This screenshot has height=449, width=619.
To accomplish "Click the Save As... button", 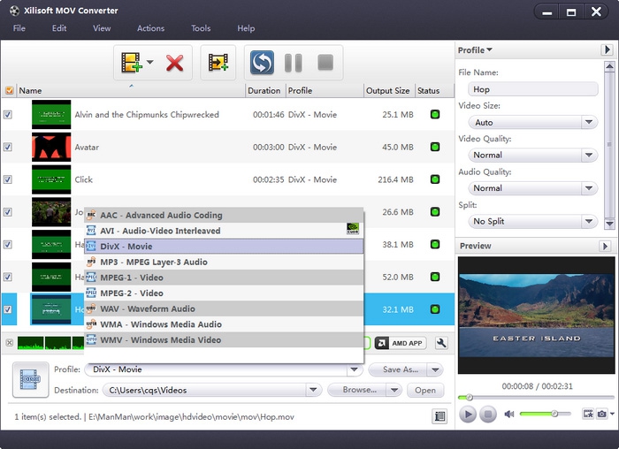I will tap(398, 369).
